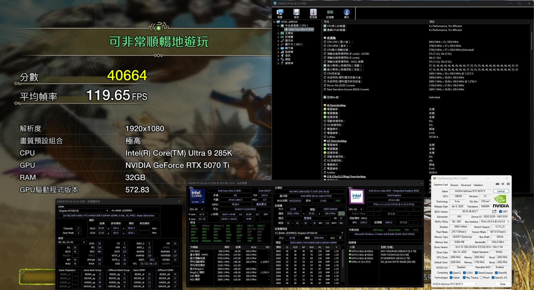Viewport: 534px width, 290px height.
Task: Open the GPU selection dropdown at GPU-Z bottom
Action: tap(455, 284)
